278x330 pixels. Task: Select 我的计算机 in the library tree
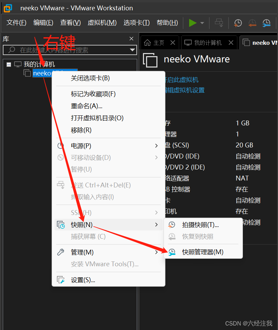coord(39,64)
